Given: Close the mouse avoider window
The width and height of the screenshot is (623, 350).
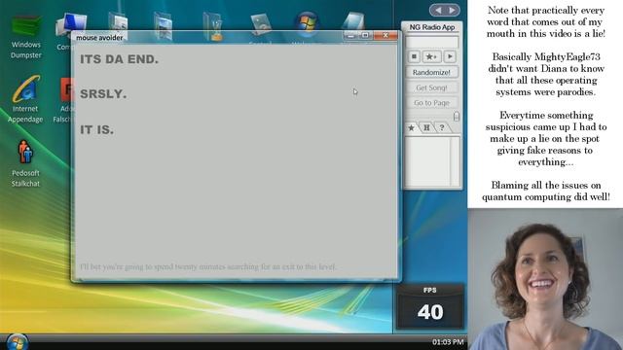Looking at the screenshot, I should (385, 36).
